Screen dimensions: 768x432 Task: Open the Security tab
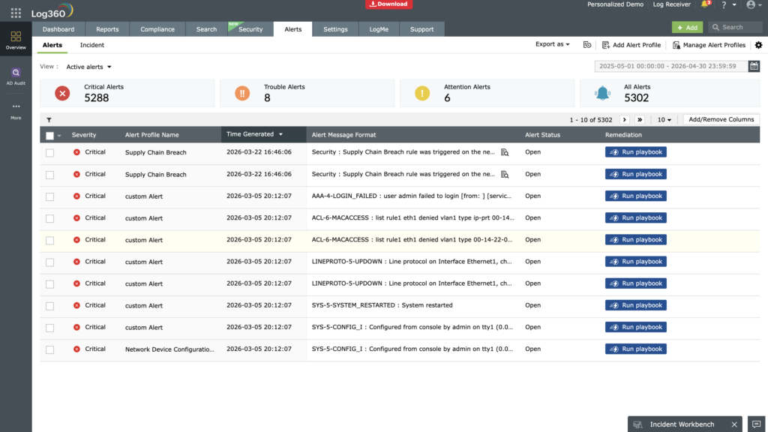250,29
